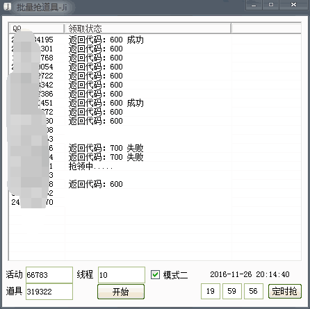Click the 开始 button
Screen dimensions: 310x309
(x=121, y=292)
